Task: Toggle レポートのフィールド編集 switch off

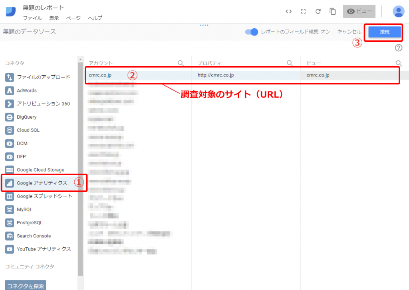Action: point(252,32)
